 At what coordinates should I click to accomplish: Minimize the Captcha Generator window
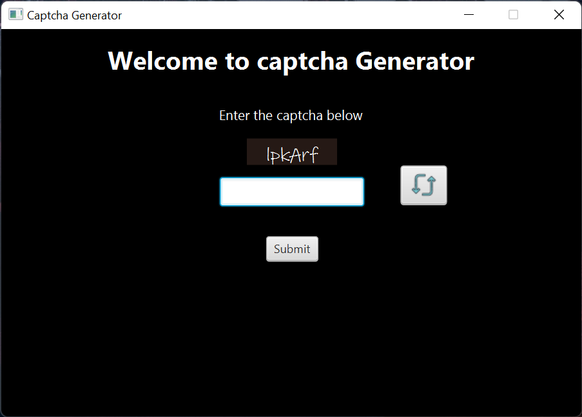click(469, 14)
